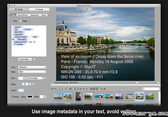Rotate image left with first rotate arrow
The width and height of the screenshot is (168, 117).
coord(75,89)
